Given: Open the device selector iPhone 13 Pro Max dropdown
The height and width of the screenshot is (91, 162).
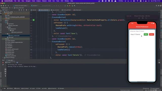Looking at the screenshot, I should [21, 6].
